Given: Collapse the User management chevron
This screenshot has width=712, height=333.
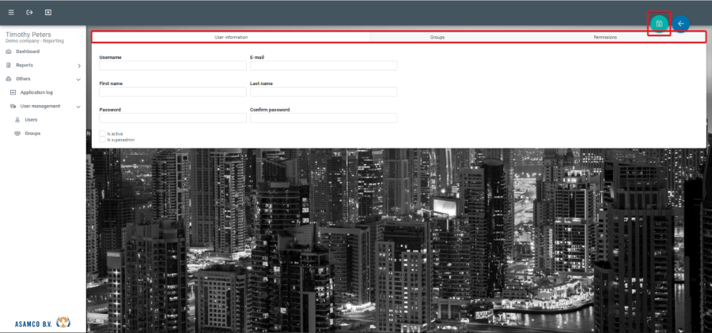Looking at the screenshot, I should tap(78, 107).
